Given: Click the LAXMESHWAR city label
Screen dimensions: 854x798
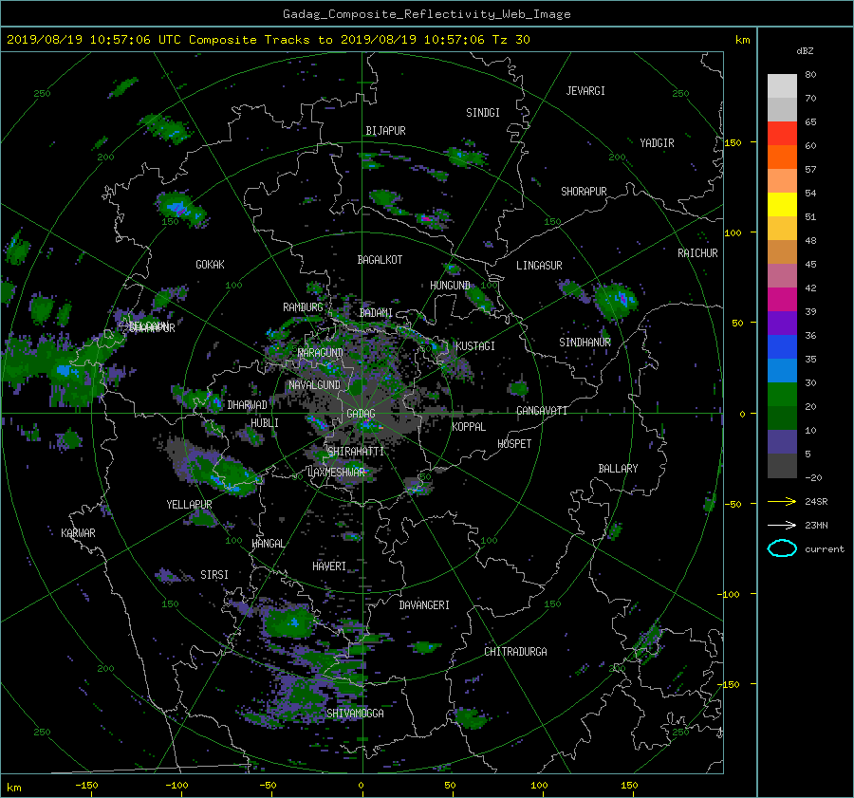Looking at the screenshot, I should coord(336,473).
